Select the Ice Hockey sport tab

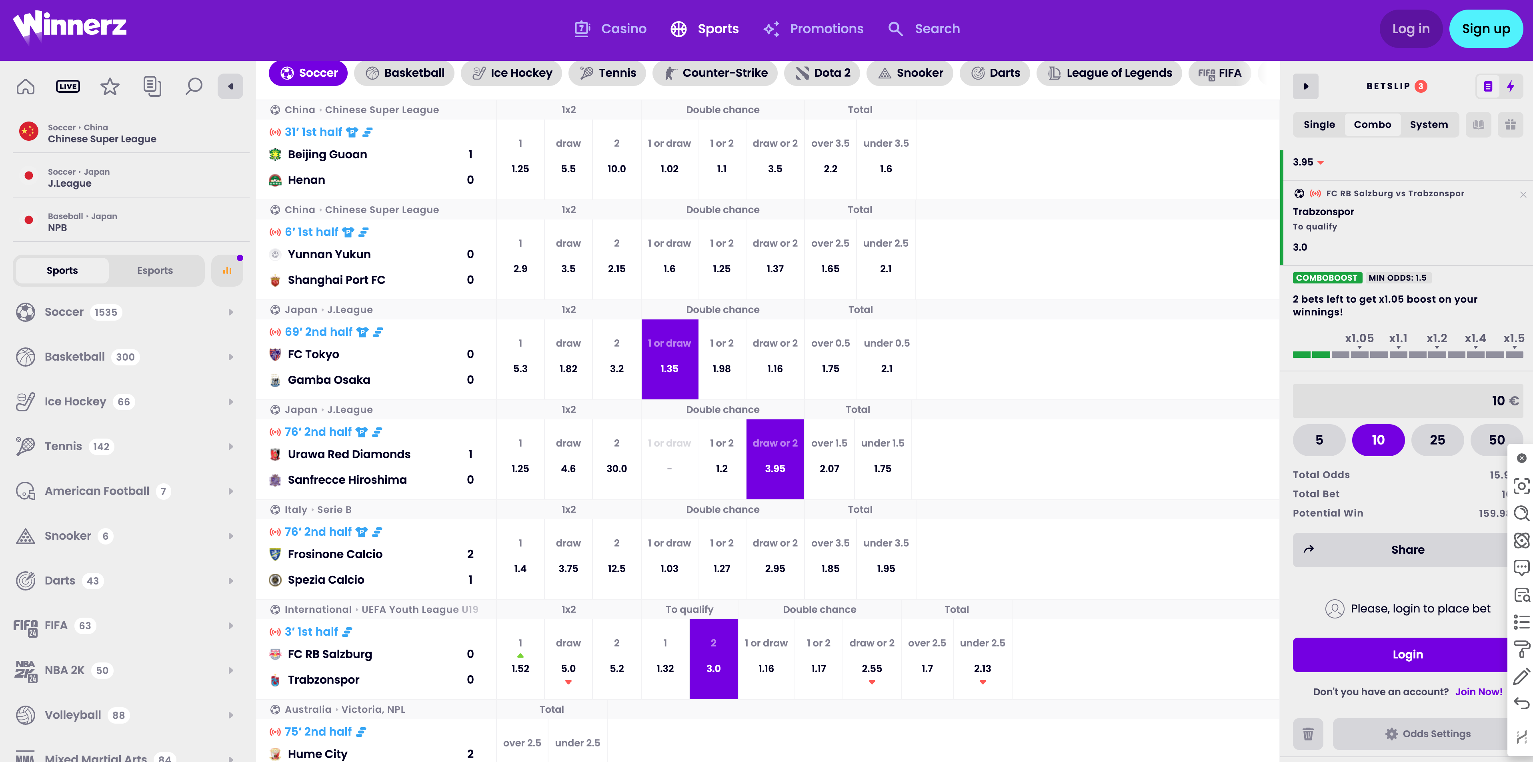coord(512,73)
